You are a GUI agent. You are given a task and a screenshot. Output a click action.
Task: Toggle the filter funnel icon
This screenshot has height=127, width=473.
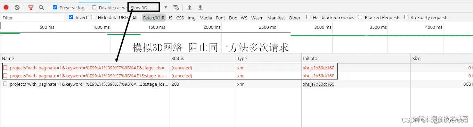31,8
